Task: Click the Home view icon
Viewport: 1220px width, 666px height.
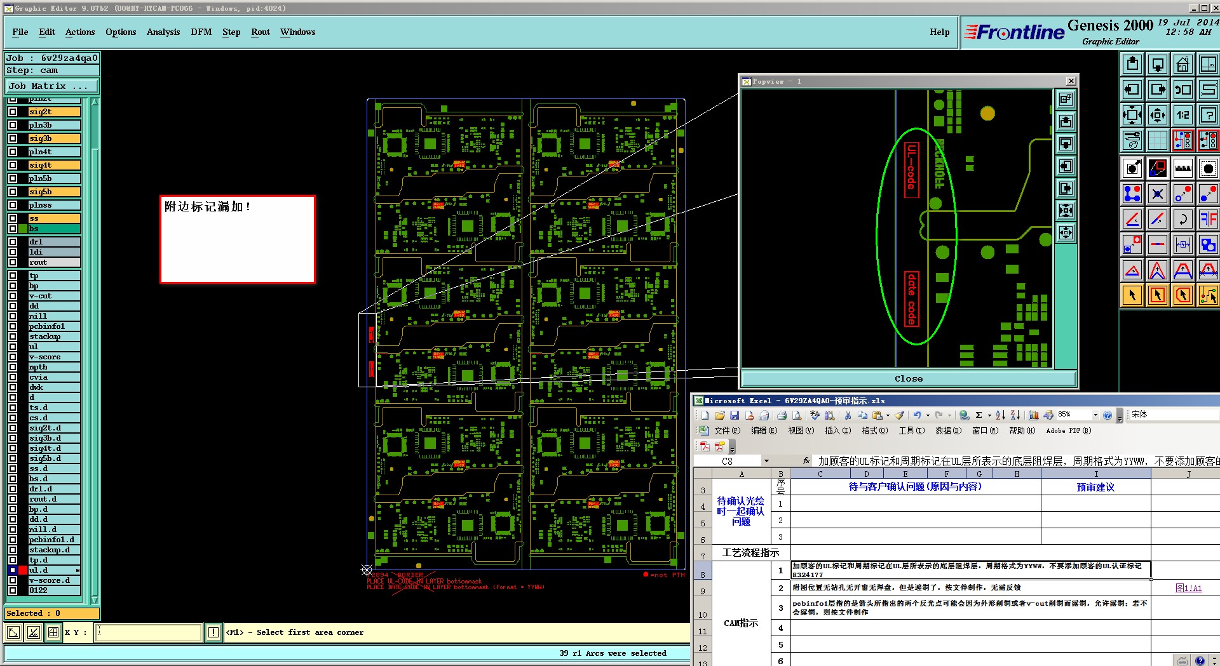Action: click(x=1183, y=64)
